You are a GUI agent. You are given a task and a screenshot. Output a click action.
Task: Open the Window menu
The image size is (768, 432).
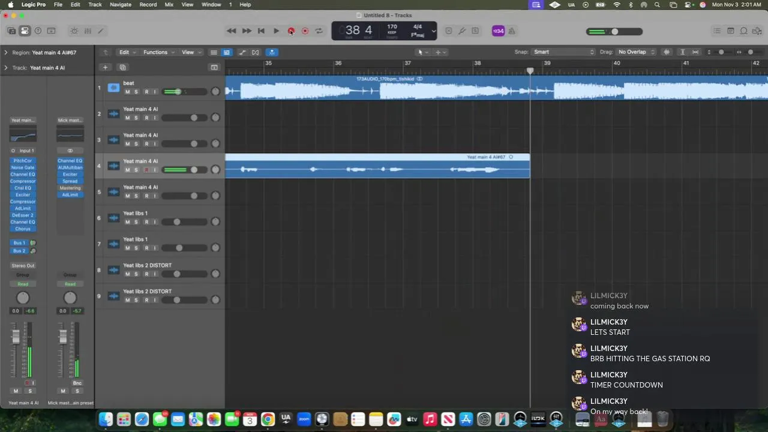pyautogui.click(x=211, y=4)
